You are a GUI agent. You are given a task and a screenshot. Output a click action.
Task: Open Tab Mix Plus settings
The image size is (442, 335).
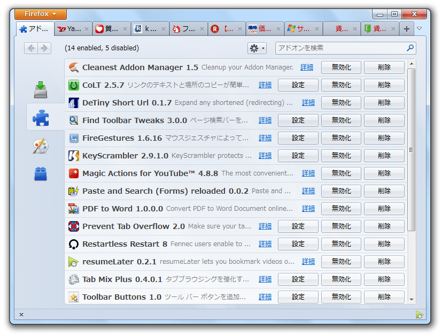[298, 279]
